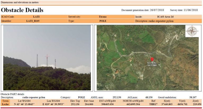Click the red location pin marker
203x109 pixels.
[152, 59]
